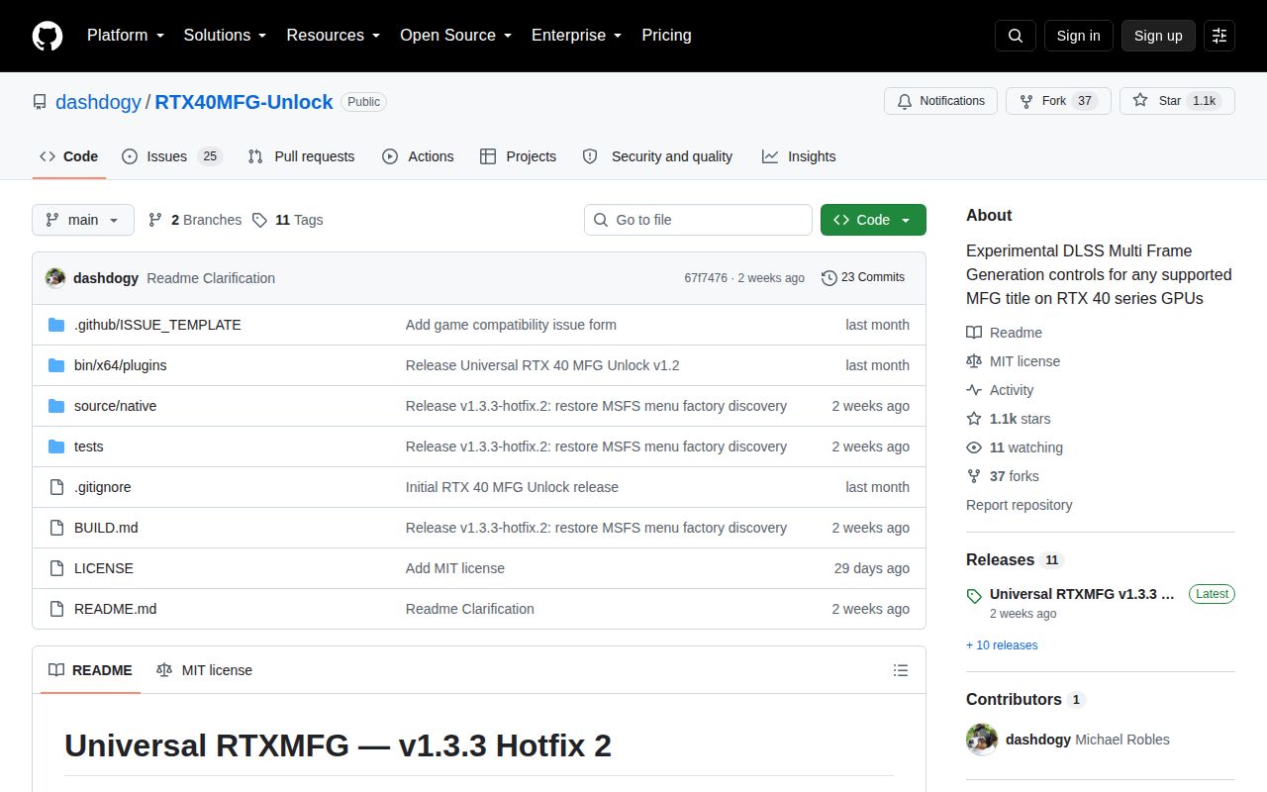Click the Sign up button
The height and width of the screenshot is (792, 1267).
pyautogui.click(x=1158, y=36)
